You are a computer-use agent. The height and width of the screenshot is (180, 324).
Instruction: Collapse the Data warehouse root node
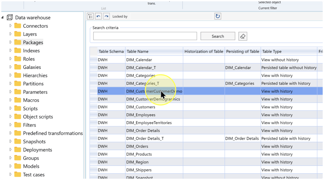(3, 18)
